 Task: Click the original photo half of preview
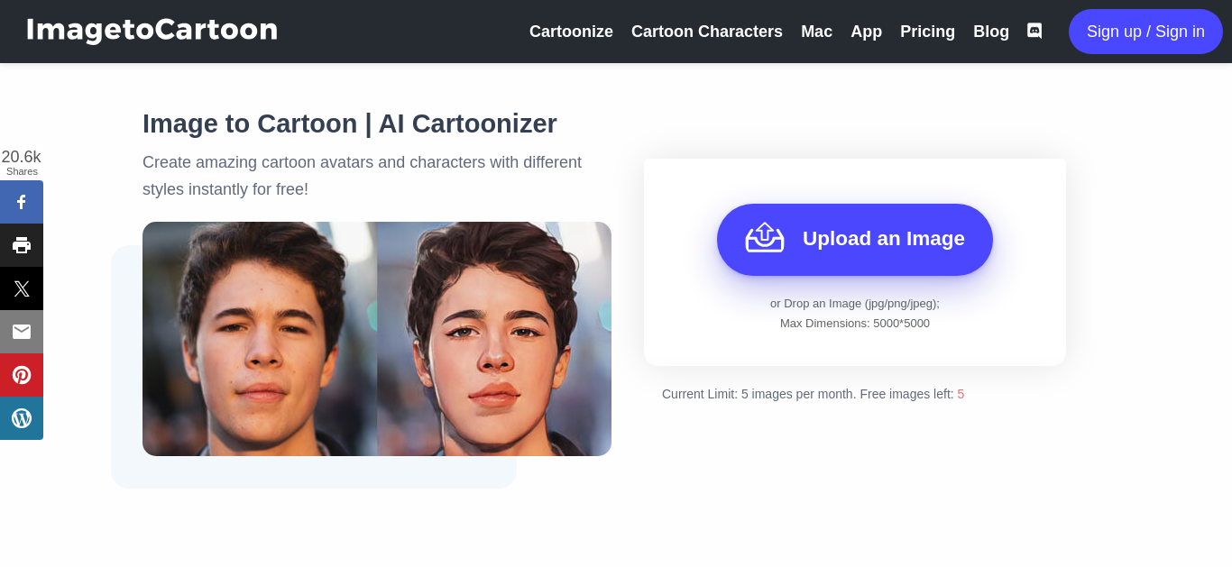(x=260, y=339)
